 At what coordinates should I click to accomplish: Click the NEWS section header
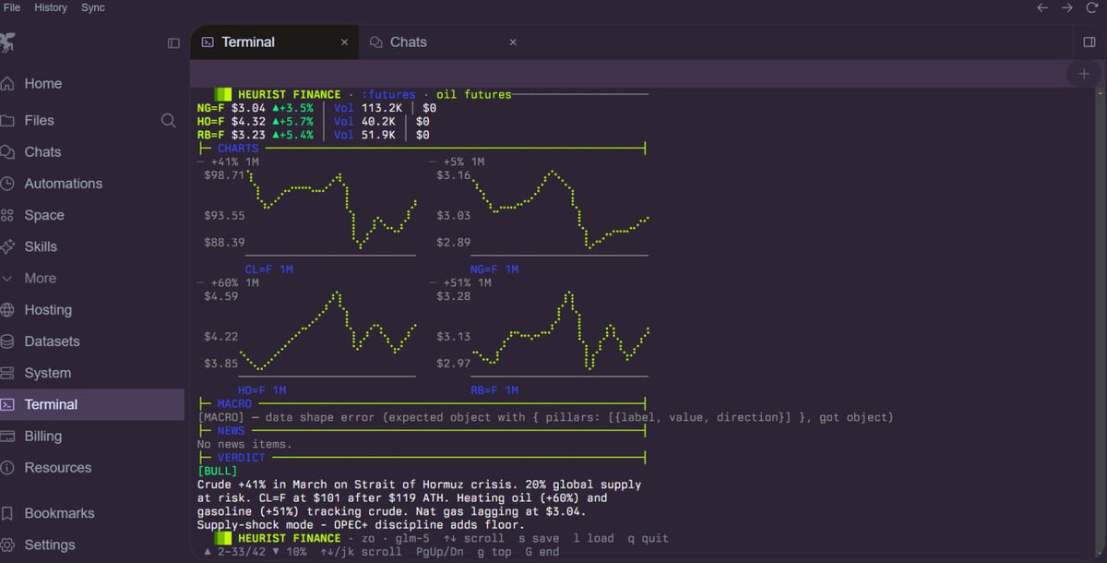coord(232,431)
